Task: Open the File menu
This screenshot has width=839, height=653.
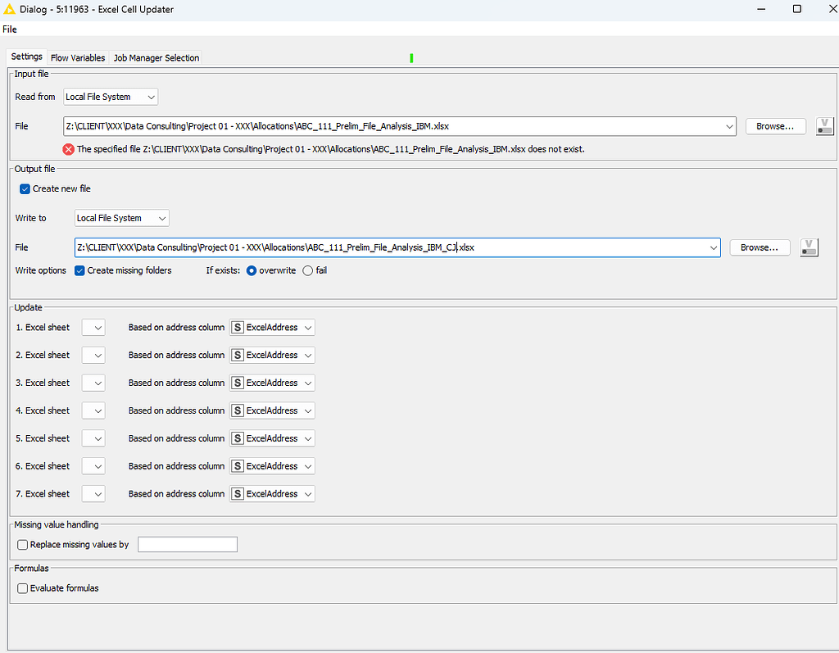Action: coord(9,29)
